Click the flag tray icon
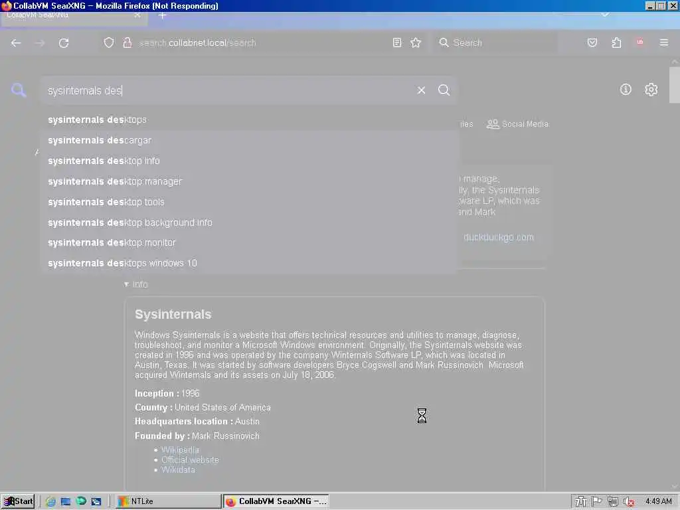Image resolution: width=680 pixels, height=510 pixels. click(597, 501)
